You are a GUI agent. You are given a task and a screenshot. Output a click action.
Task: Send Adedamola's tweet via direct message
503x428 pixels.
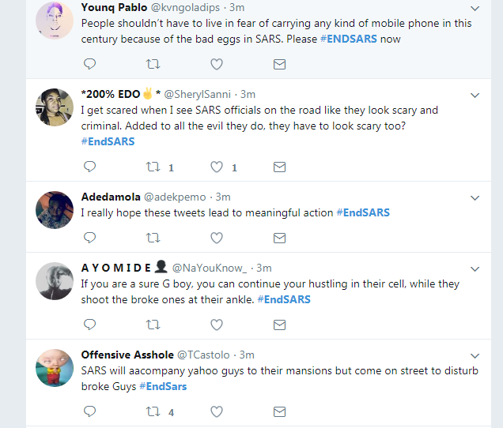279,237
